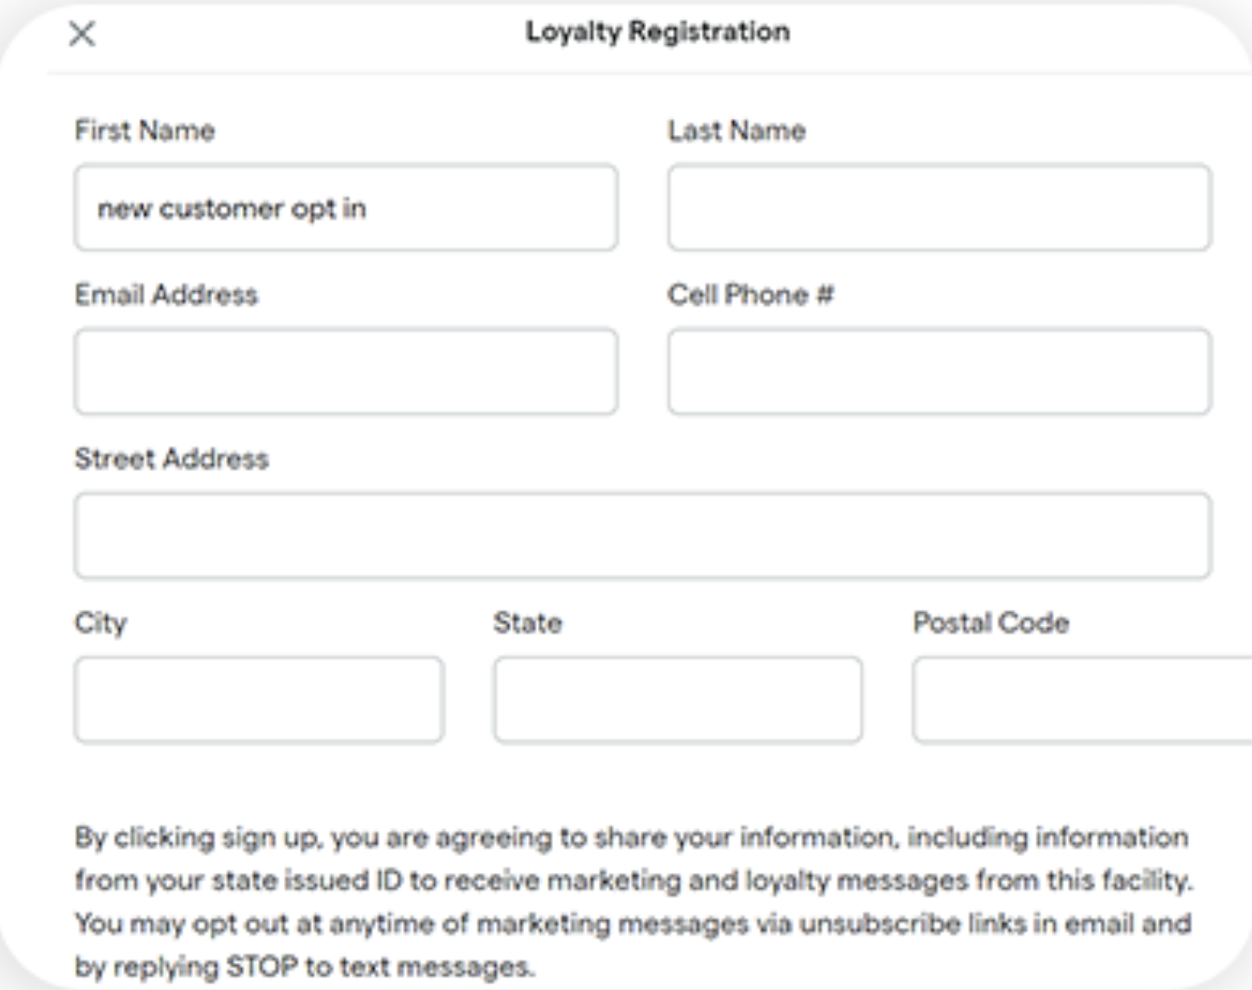This screenshot has width=1252, height=990.
Task: Click the Last Name input field
Action: (x=939, y=208)
